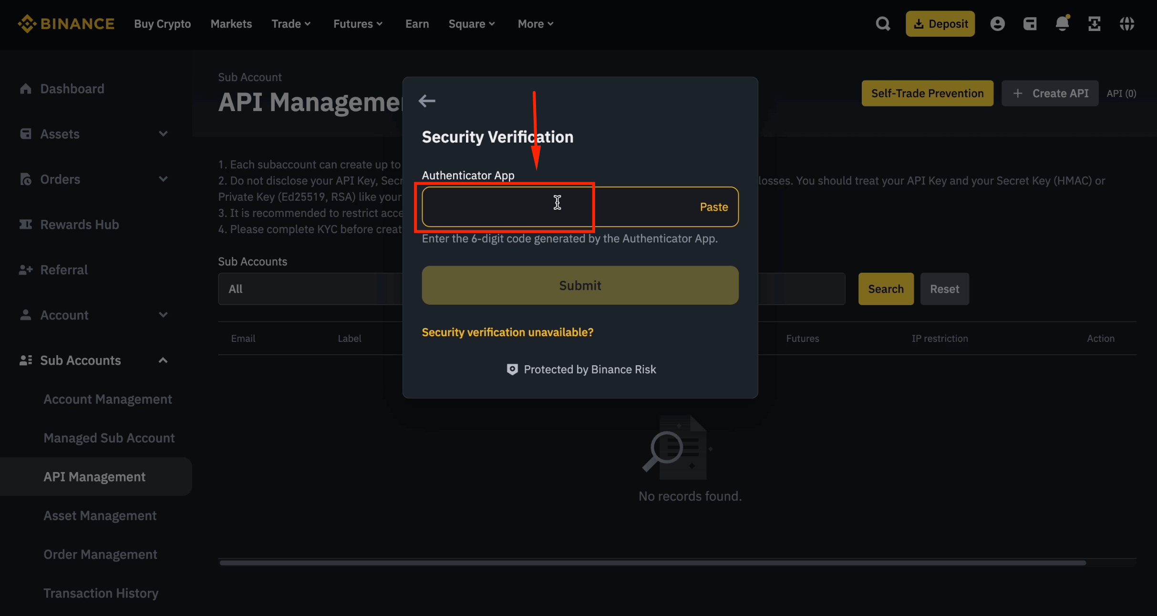1157x616 pixels.
Task: Click the Orders icon in the sidebar
Action: (x=26, y=179)
